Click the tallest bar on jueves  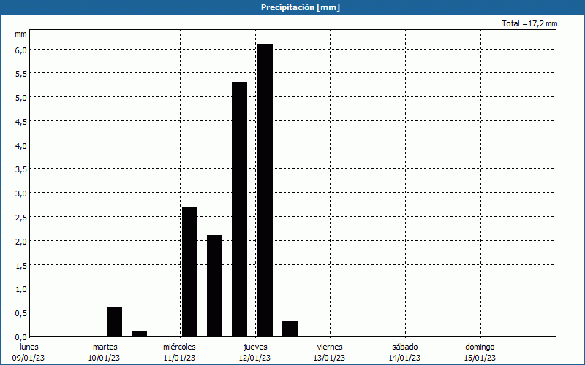265,190
